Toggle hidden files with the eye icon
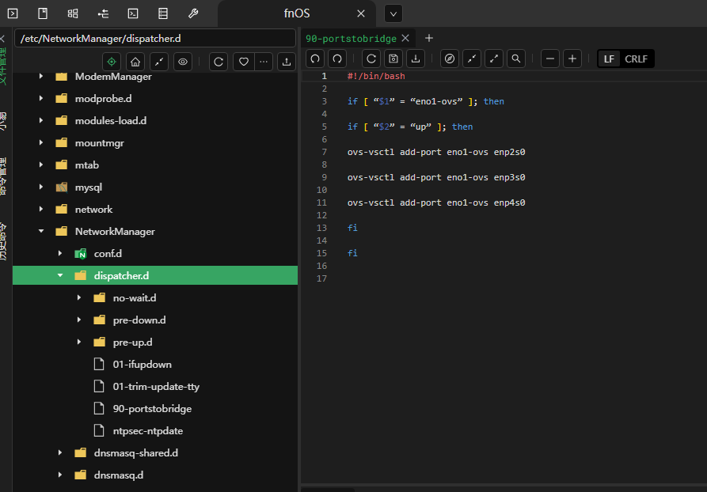 point(183,62)
